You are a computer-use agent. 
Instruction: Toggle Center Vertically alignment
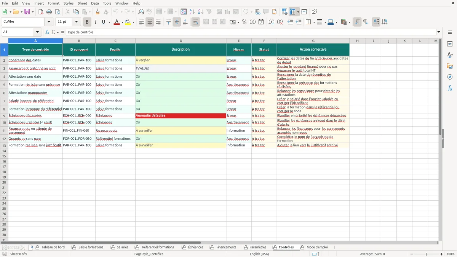pyautogui.click(x=177, y=22)
